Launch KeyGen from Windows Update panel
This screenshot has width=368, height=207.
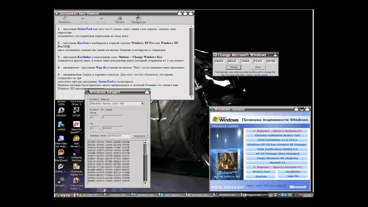261,176
